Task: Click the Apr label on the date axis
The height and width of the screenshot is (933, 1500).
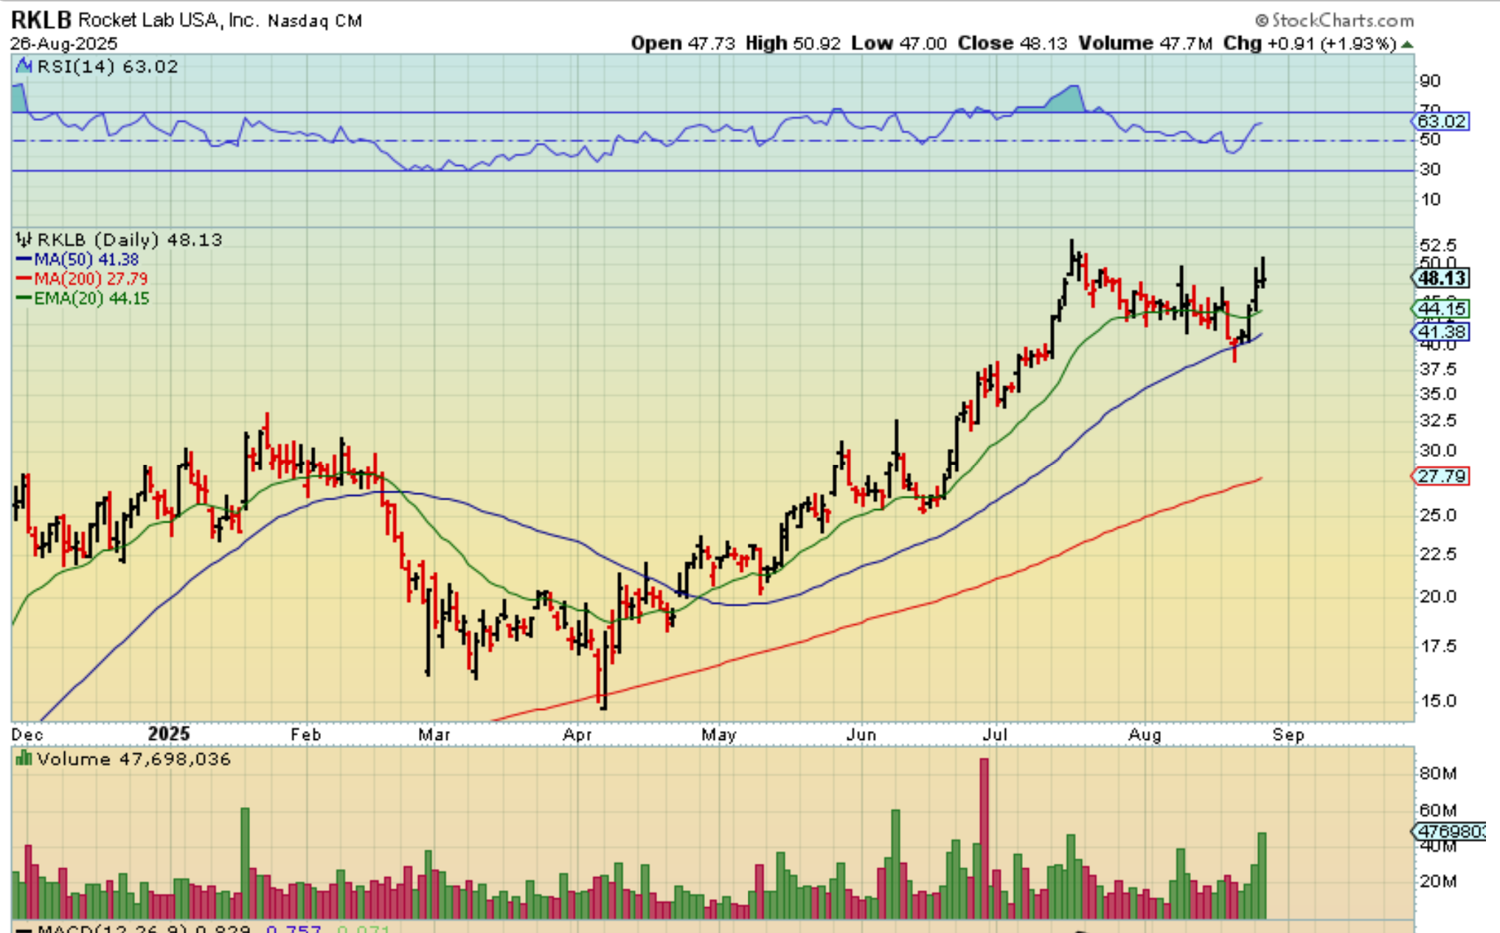Action: coord(577,735)
